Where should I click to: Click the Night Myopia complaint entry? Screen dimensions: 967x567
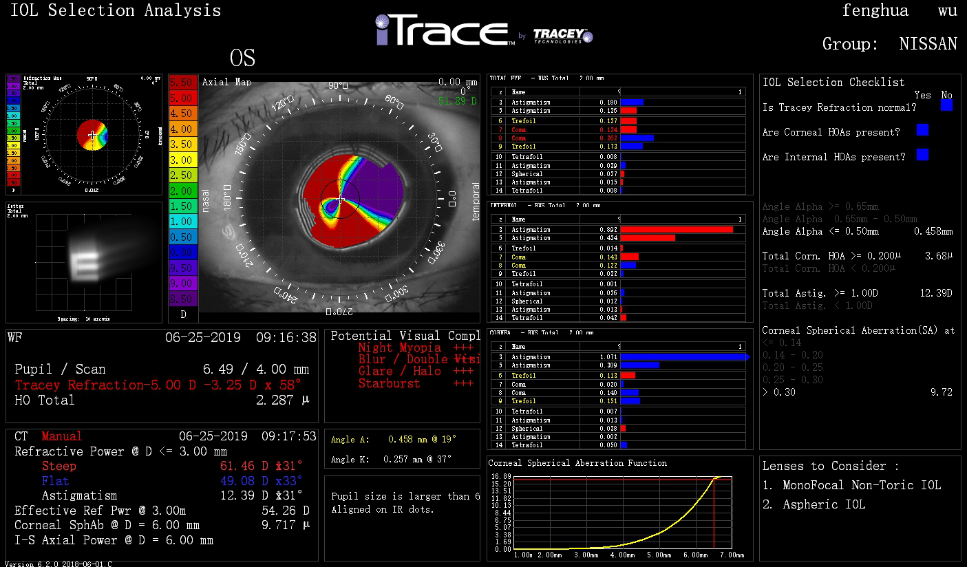[x=415, y=347]
